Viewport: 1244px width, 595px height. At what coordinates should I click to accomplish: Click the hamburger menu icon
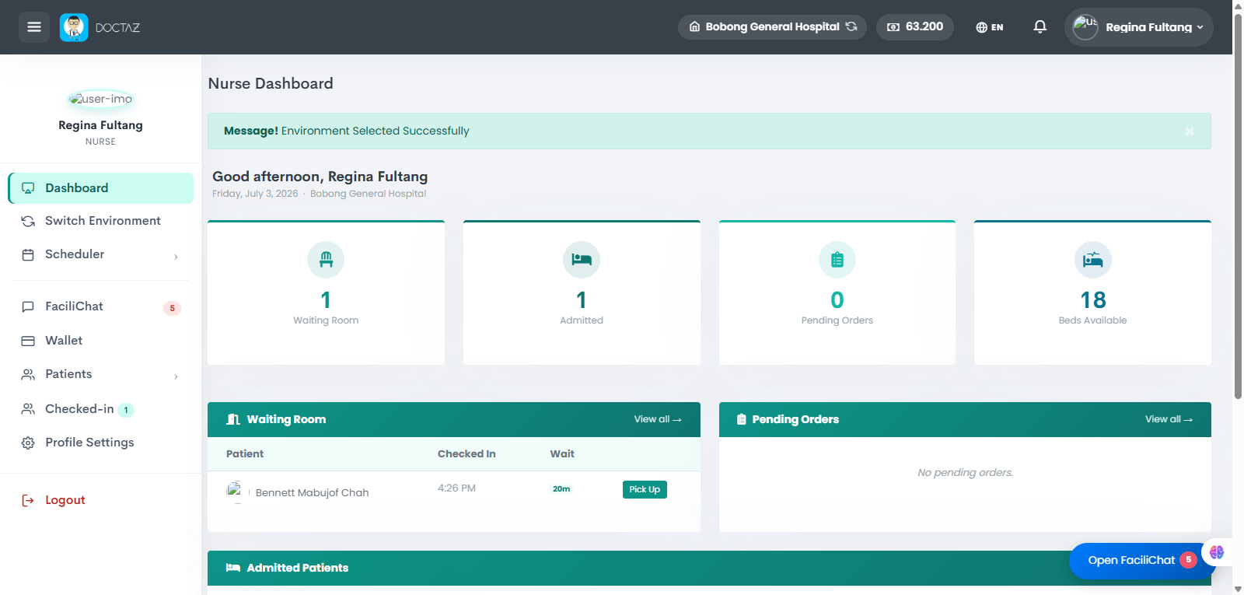coord(34,27)
